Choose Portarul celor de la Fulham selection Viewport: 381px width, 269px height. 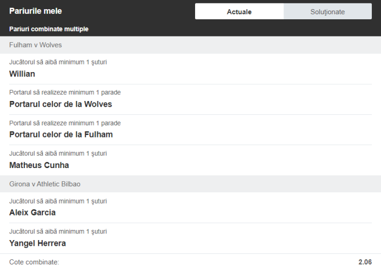[61, 134]
